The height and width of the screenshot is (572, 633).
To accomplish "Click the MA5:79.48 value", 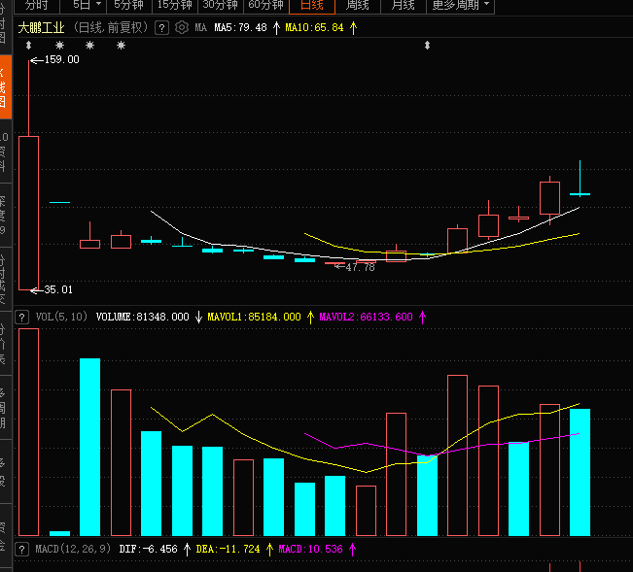I will (240, 27).
